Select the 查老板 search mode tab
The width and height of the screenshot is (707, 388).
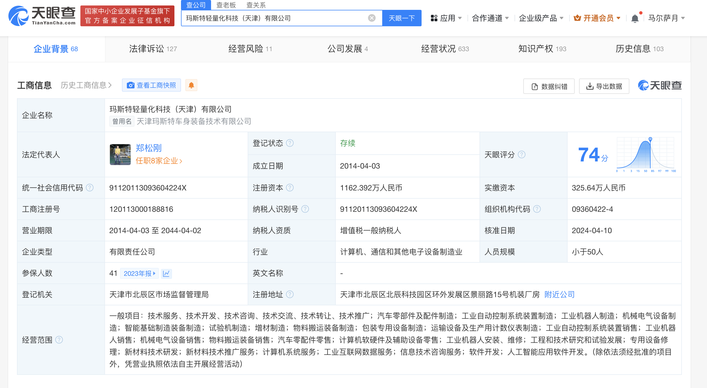pyautogui.click(x=226, y=5)
